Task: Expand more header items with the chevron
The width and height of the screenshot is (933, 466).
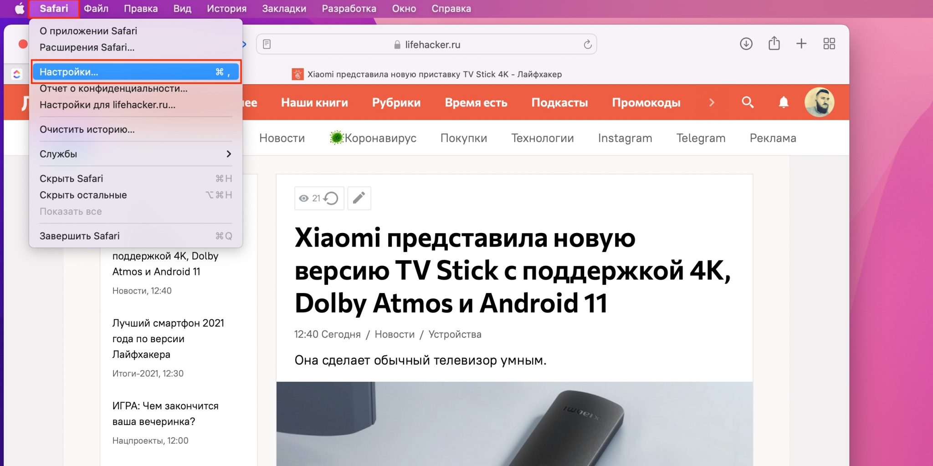Action: pyautogui.click(x=712, y=102)
